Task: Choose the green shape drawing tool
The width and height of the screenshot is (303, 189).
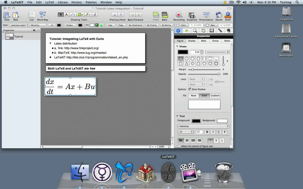Action: coord(80,15)
